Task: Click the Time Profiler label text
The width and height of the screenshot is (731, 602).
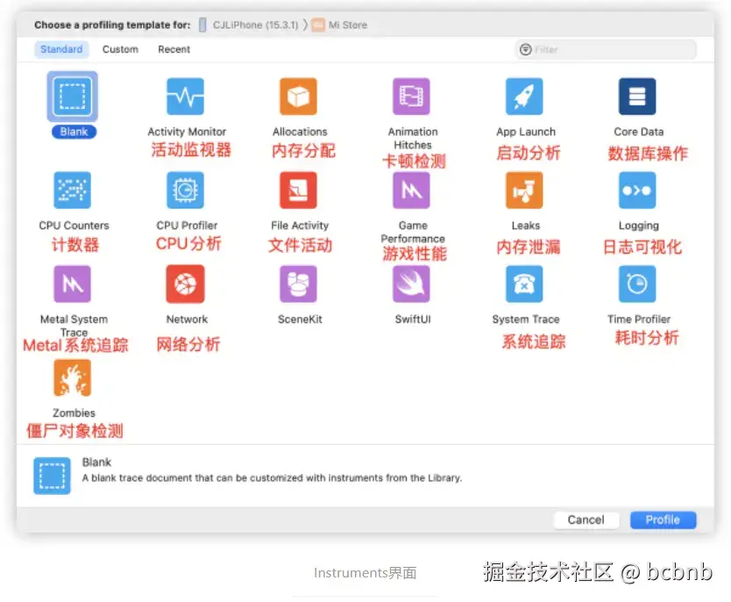Action: [639, 319]
